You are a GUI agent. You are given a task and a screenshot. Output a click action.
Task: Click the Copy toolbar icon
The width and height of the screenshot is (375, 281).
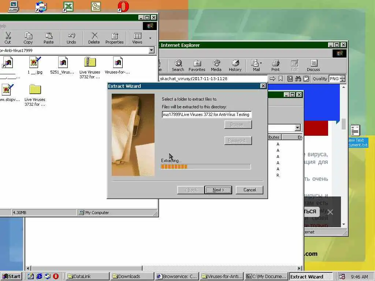tap(28, 38)
